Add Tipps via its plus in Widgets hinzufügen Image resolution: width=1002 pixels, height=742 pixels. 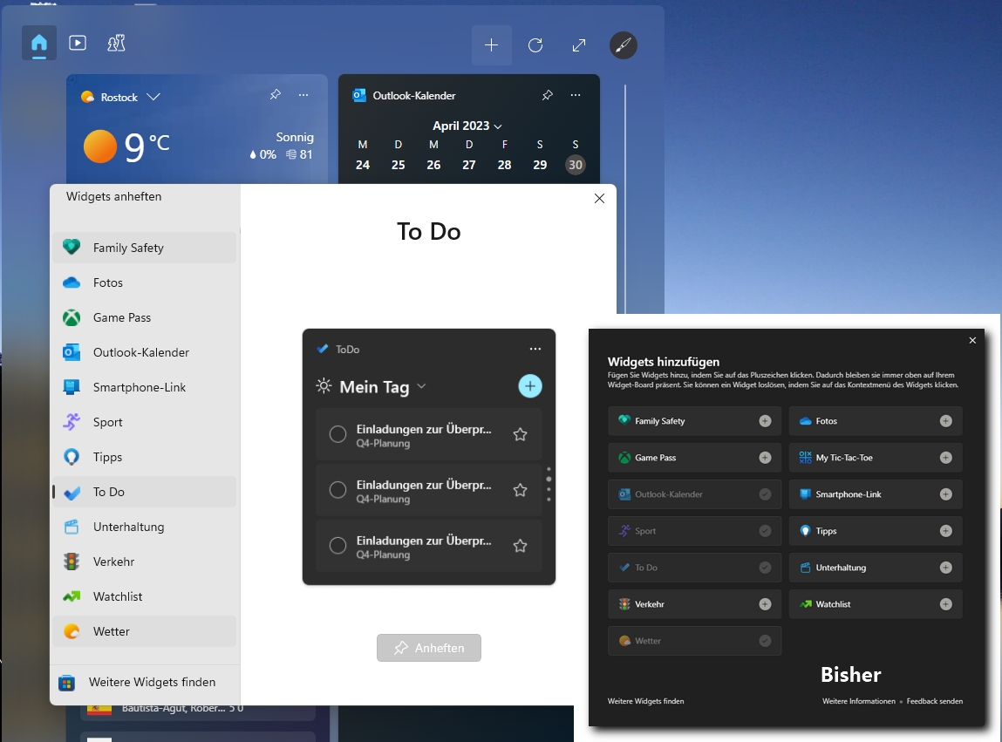point(946,531)
